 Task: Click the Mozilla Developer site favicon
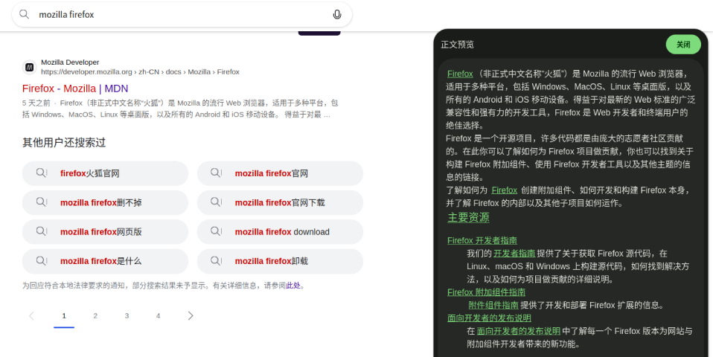tap(29, 67)
